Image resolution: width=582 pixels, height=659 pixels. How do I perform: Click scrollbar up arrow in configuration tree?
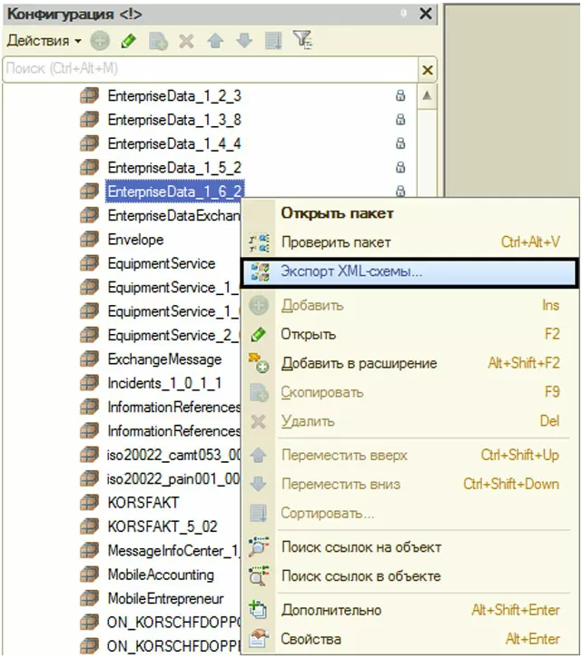(426, 95)
